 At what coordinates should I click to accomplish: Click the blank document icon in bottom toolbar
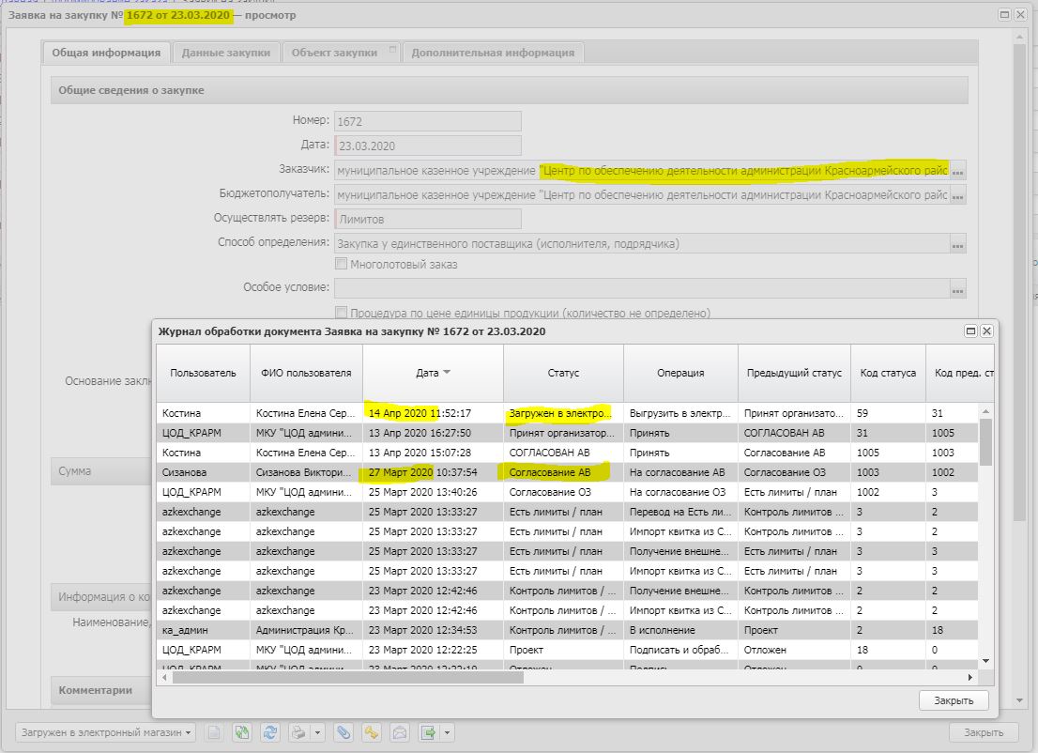214,732
